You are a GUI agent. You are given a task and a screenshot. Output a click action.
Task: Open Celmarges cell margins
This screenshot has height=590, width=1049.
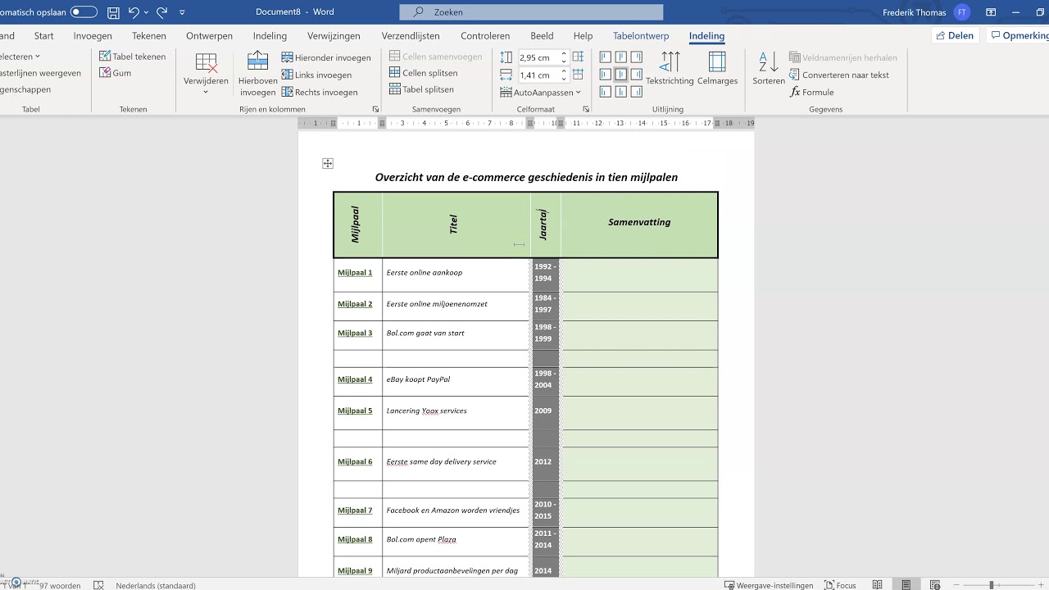pos(717,69)
